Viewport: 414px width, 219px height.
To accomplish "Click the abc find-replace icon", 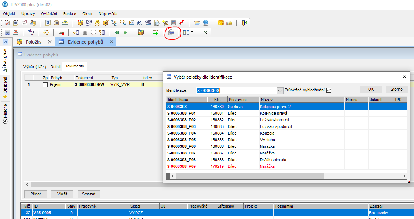I will pos(31,32).
